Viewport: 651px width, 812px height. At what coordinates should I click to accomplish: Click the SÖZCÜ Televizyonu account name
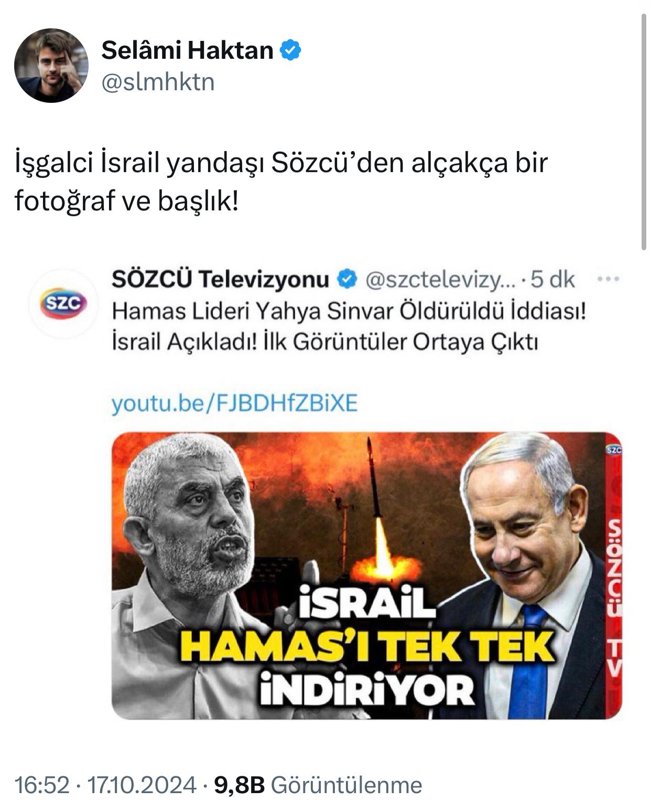tap(221, 280)
